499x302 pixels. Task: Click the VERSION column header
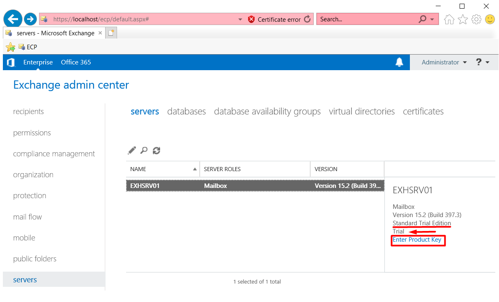coord(347,169)
